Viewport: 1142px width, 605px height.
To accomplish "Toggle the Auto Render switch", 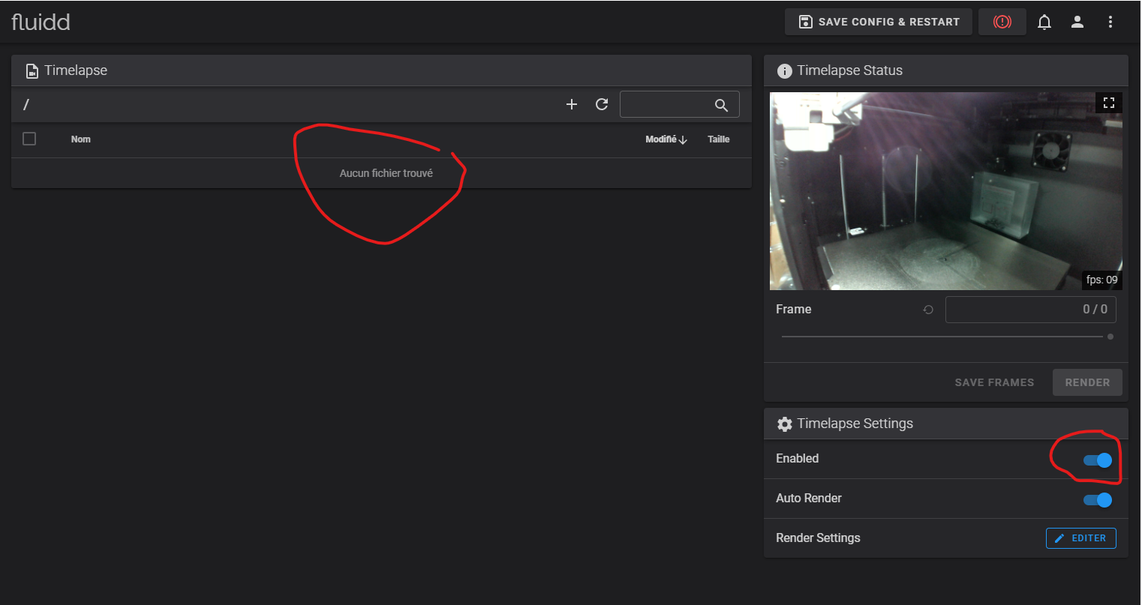I will pyautogui.click(x=1098, y=499).
